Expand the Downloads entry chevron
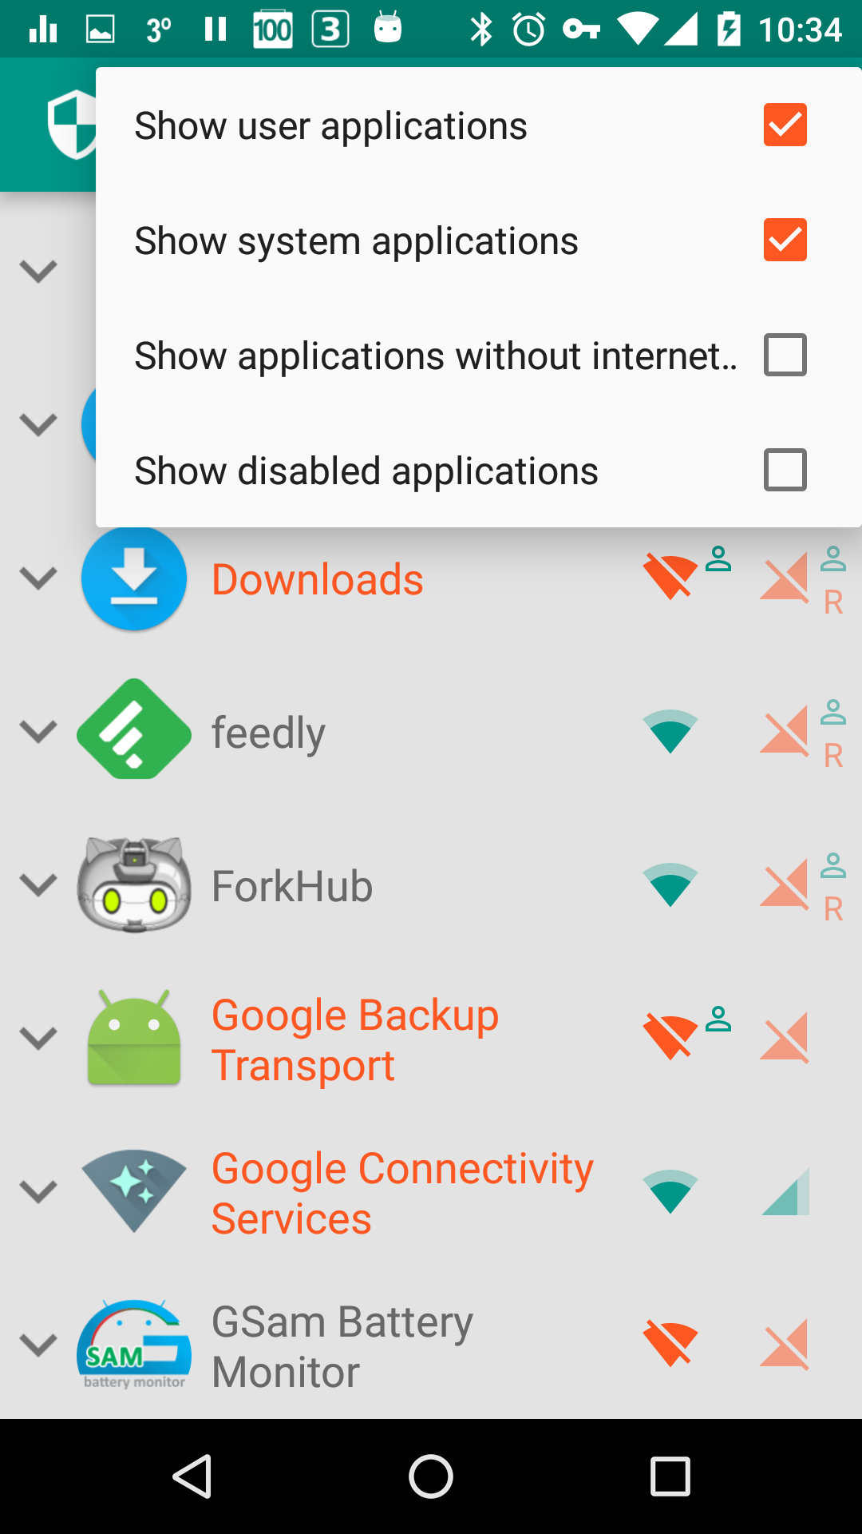The image size is (862, 1534). (x=38, y=578)
